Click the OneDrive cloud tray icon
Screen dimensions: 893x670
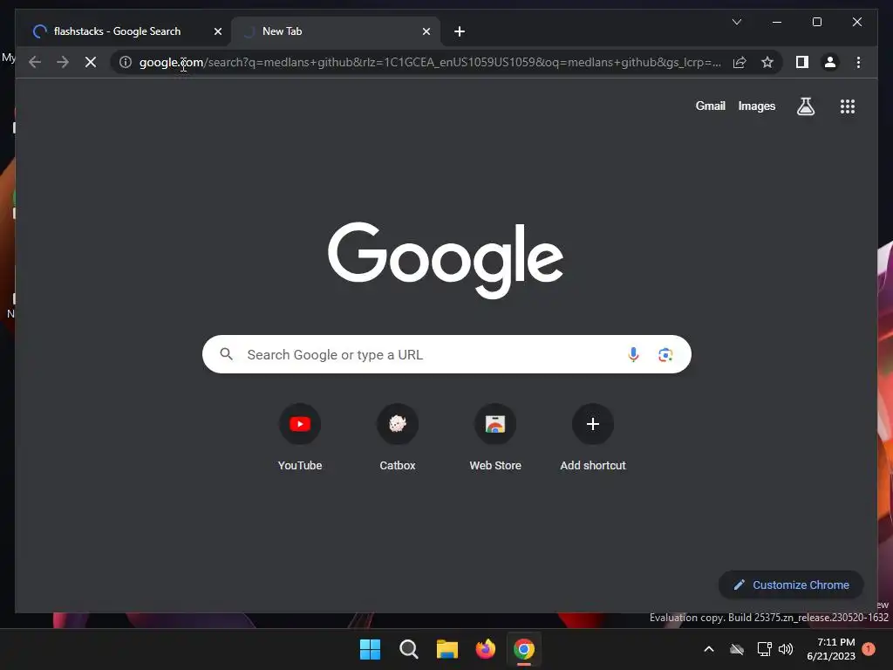pyautogui.click(x=737, y=649)
